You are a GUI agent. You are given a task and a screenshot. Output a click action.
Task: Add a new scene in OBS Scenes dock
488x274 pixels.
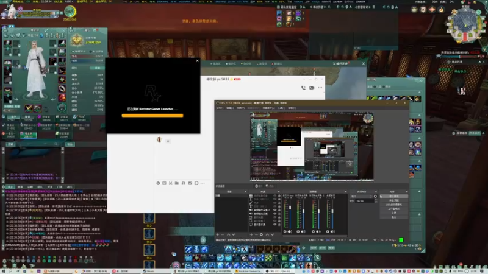(218, 234)
